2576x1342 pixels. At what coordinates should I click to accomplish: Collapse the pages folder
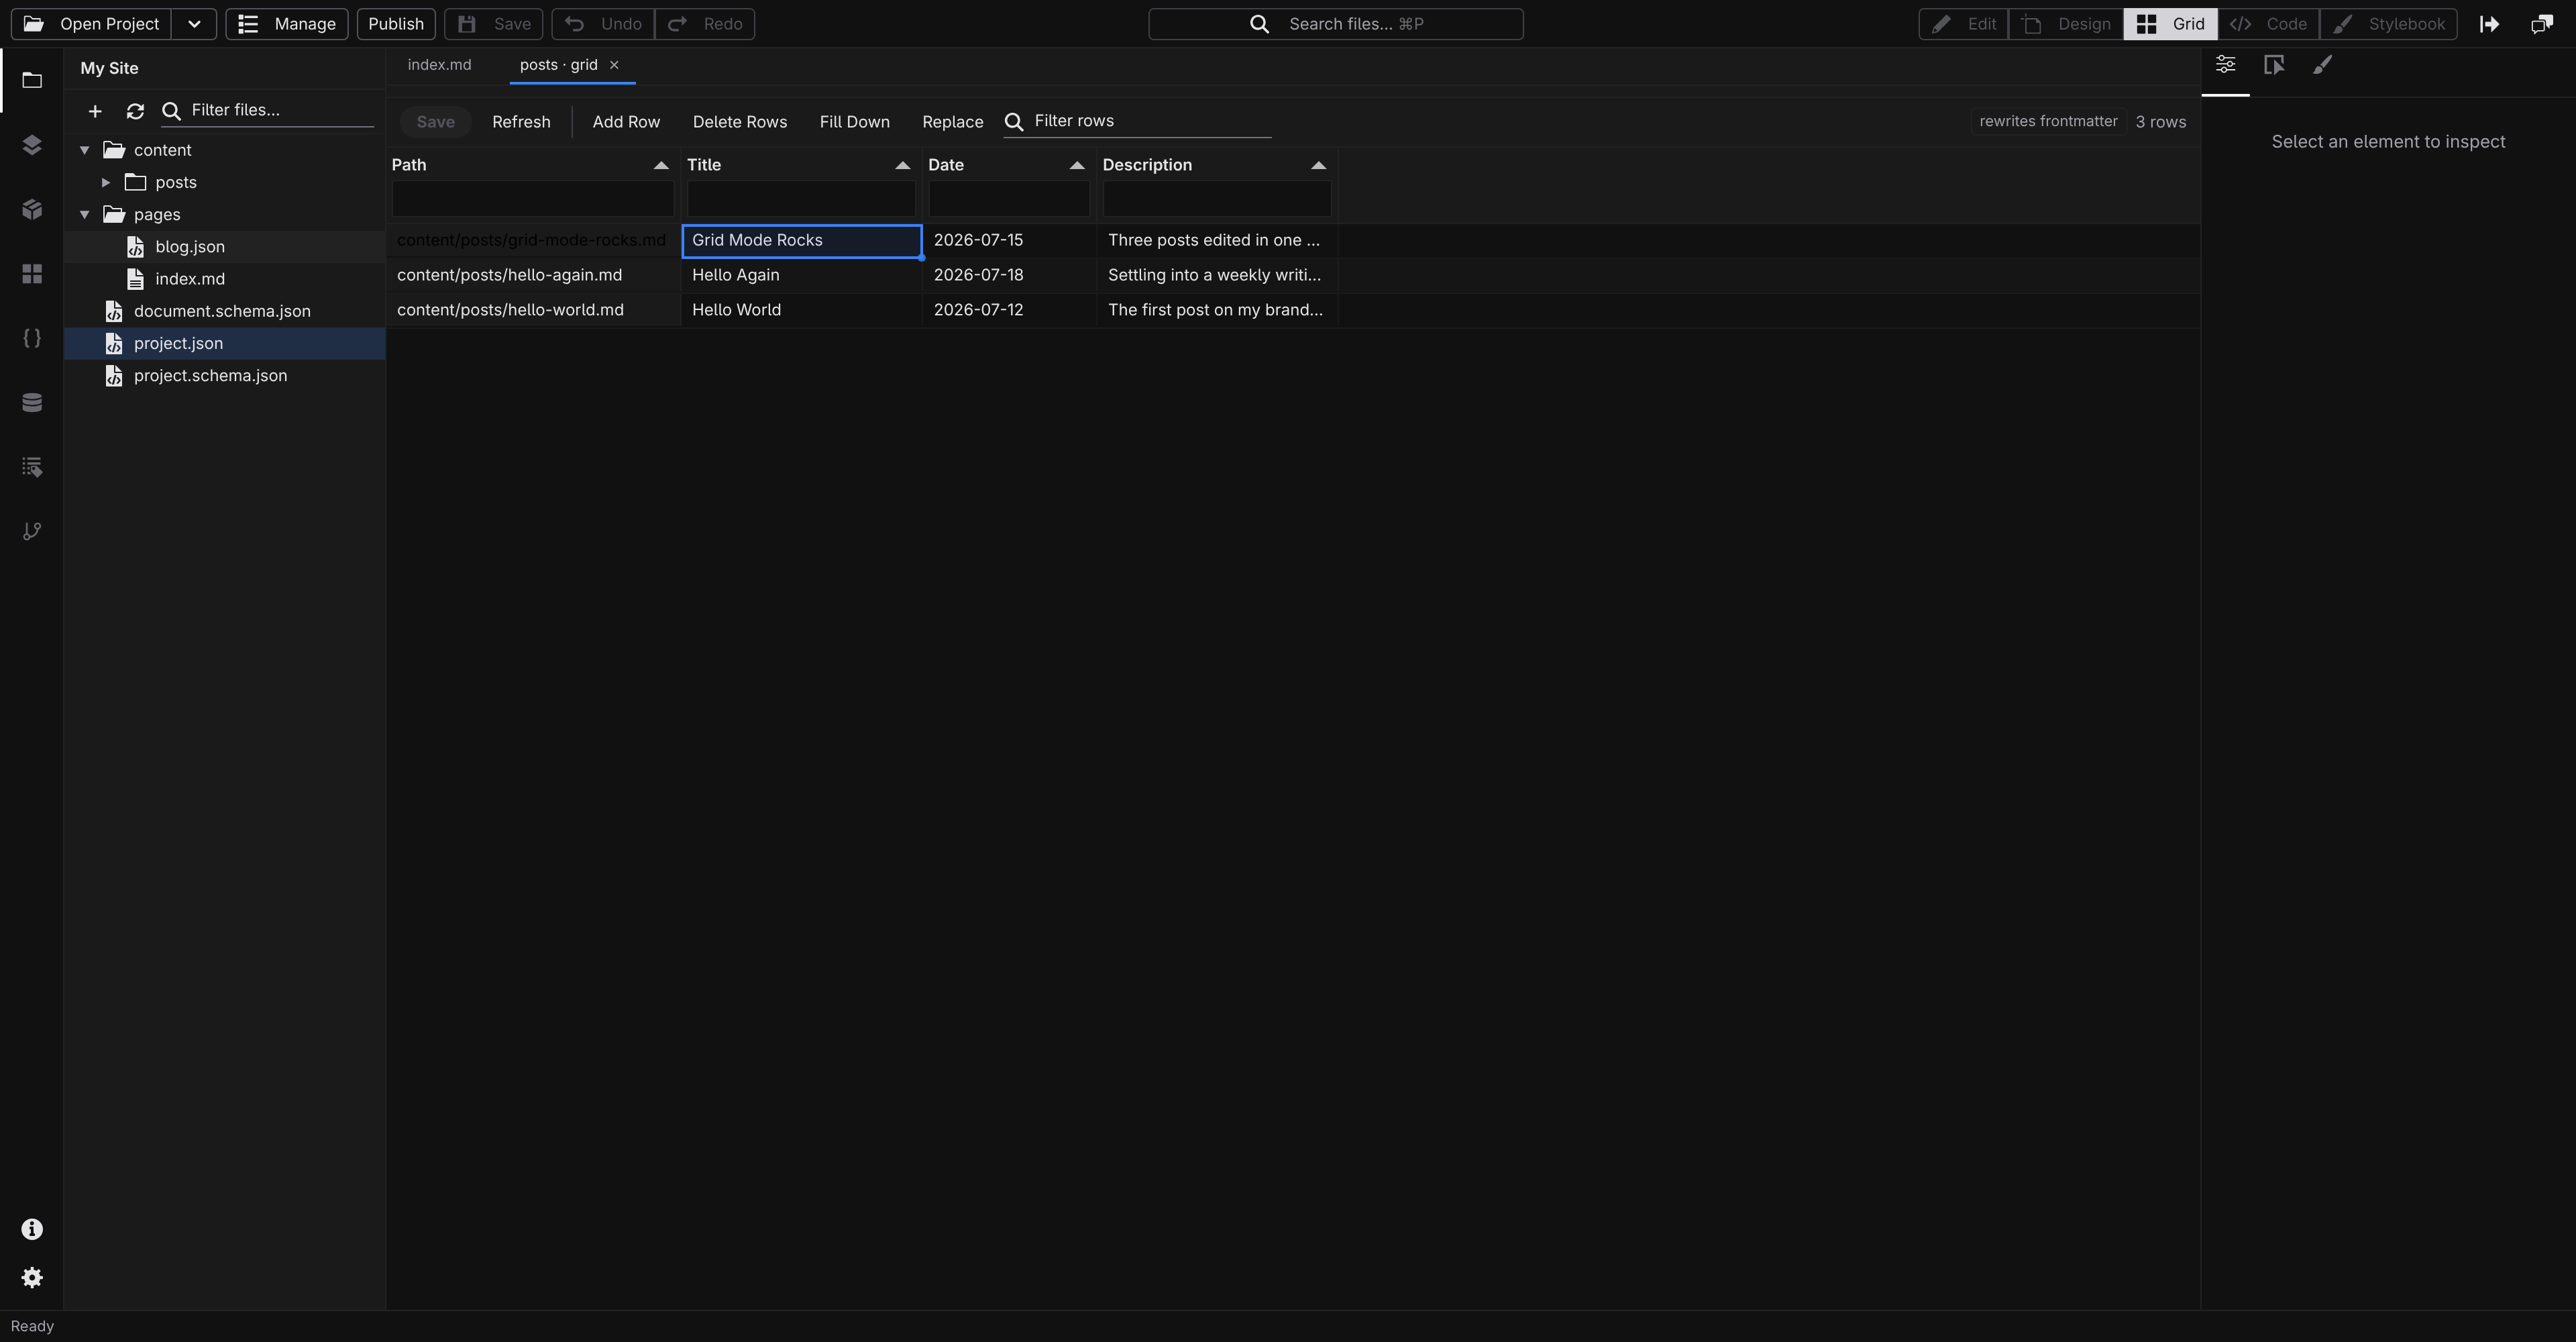click(x=85, y=215)
